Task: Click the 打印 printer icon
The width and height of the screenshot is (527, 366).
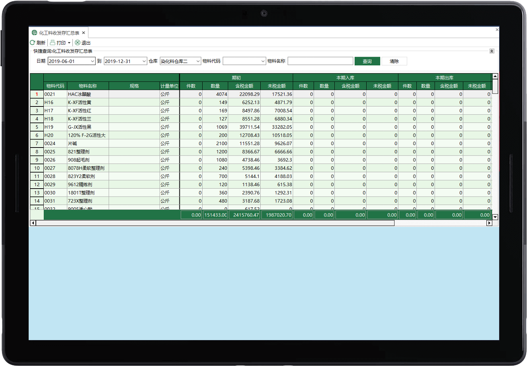Action: (x=53, y=43)
